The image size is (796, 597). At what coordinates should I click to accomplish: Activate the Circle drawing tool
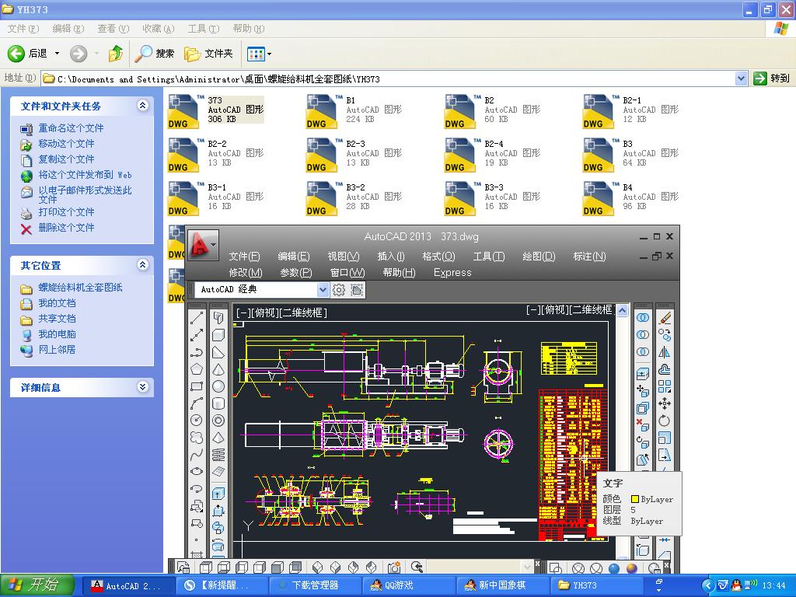tap(197, 421)
